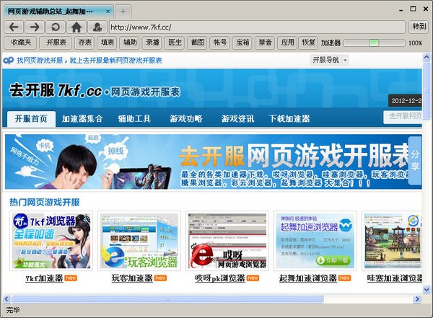
Task: Follow the 哇塞加速浏览器 link
Action: (x=394, y=278)
